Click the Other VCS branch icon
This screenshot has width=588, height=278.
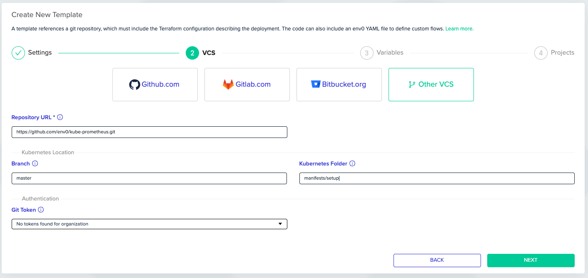(412, 85)
